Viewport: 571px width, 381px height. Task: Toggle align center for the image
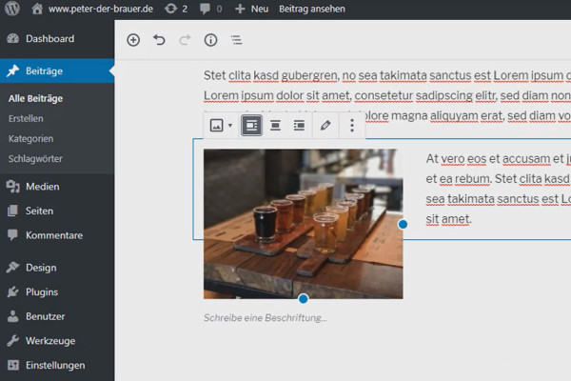click(275, 126)
